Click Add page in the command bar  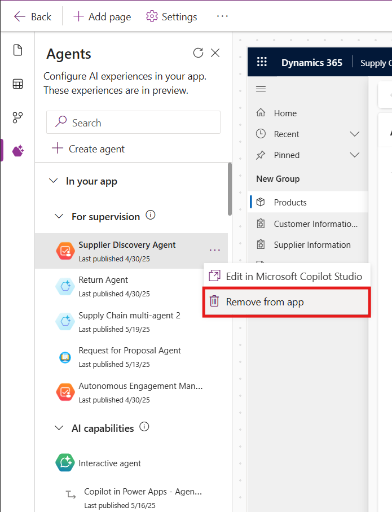point(102,17)
